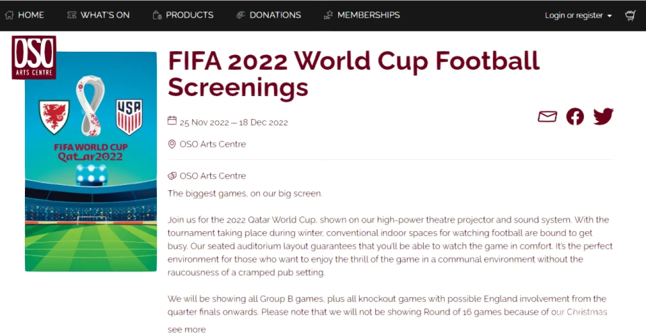Viewport: 646px width, 336px height.
Task: Click the OSO Arts Centre logo
Action: pyautogui.click(x=34, y=57)
